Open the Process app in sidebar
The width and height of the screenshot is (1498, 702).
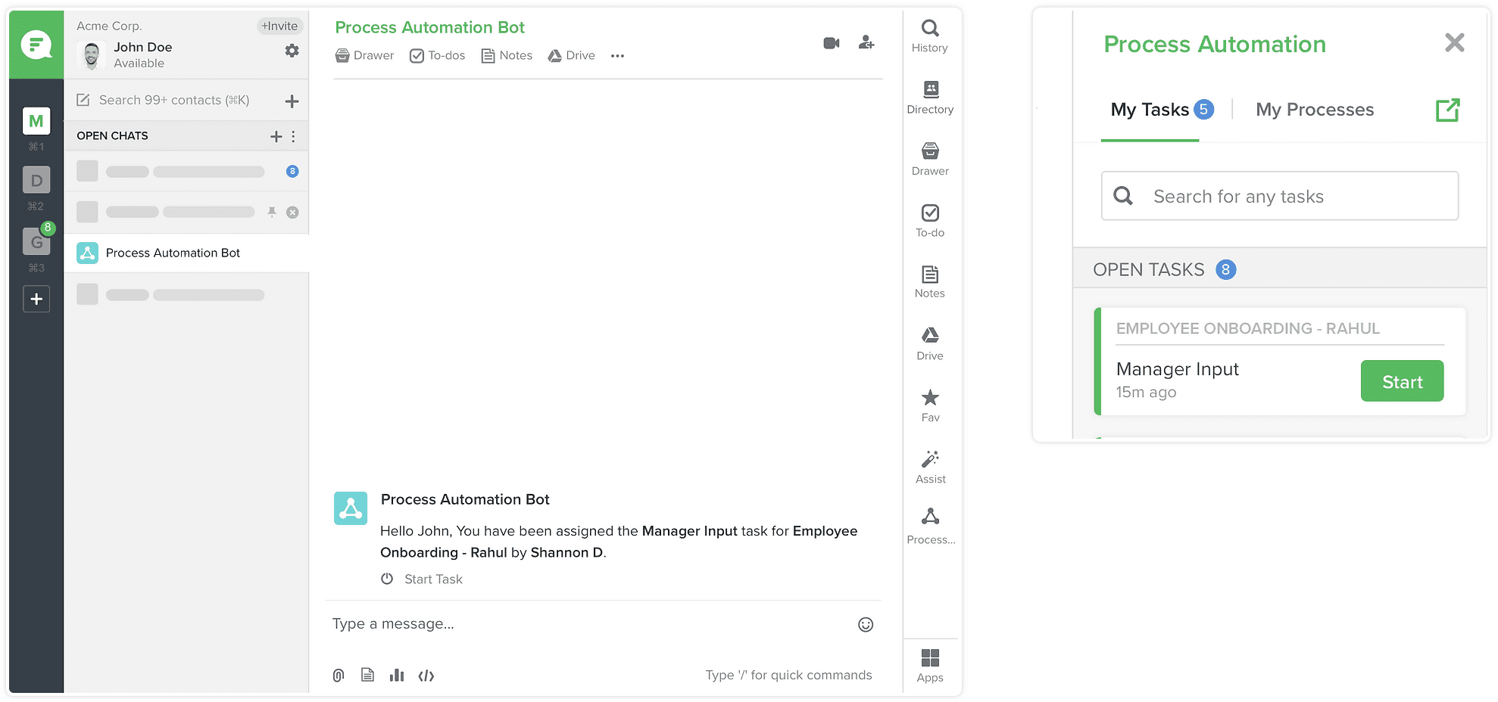click(931, 526)
